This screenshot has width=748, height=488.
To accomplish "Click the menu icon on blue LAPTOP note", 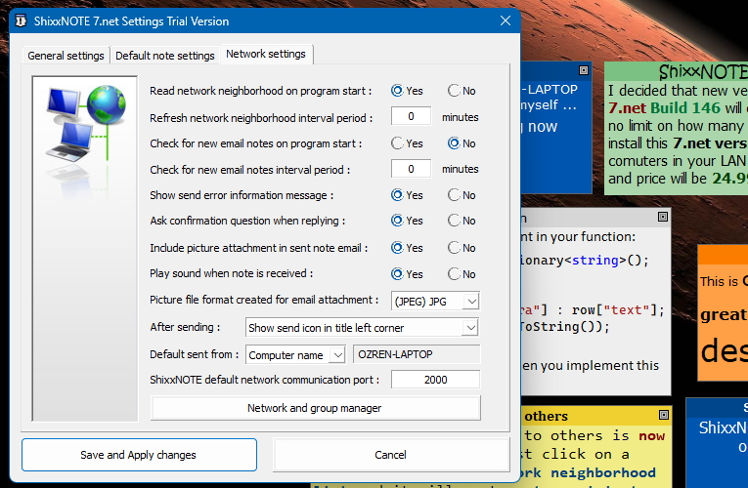I will coord(584,70).
